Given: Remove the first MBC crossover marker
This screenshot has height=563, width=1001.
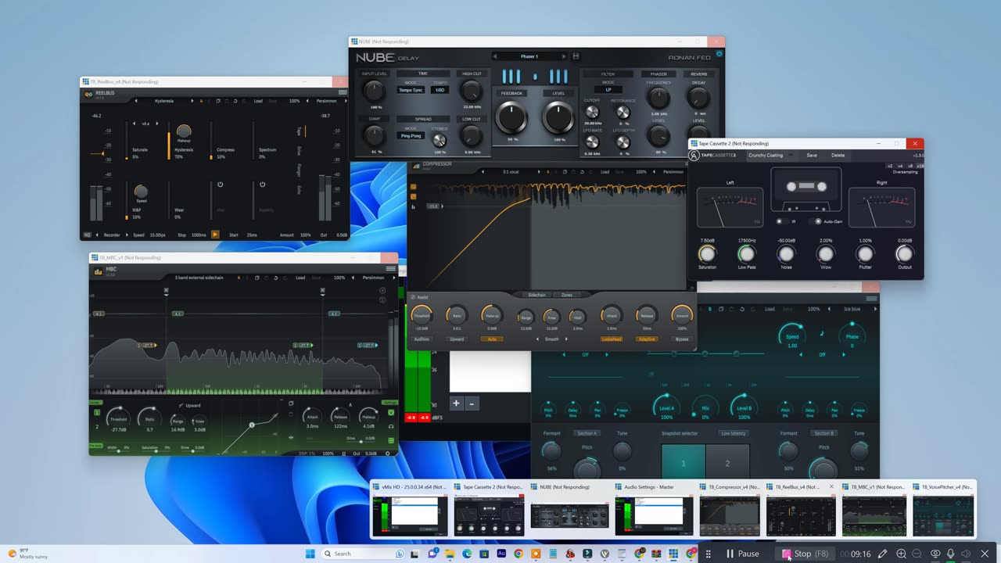Looking at the screenshot, I should click(167, 291).
